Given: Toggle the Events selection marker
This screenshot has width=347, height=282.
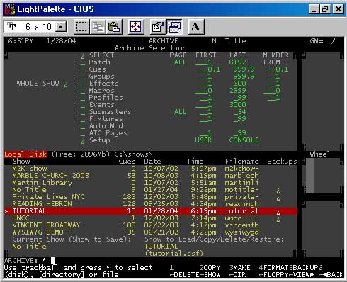Looking at the screenshot, I should click(x=82, y=105).
